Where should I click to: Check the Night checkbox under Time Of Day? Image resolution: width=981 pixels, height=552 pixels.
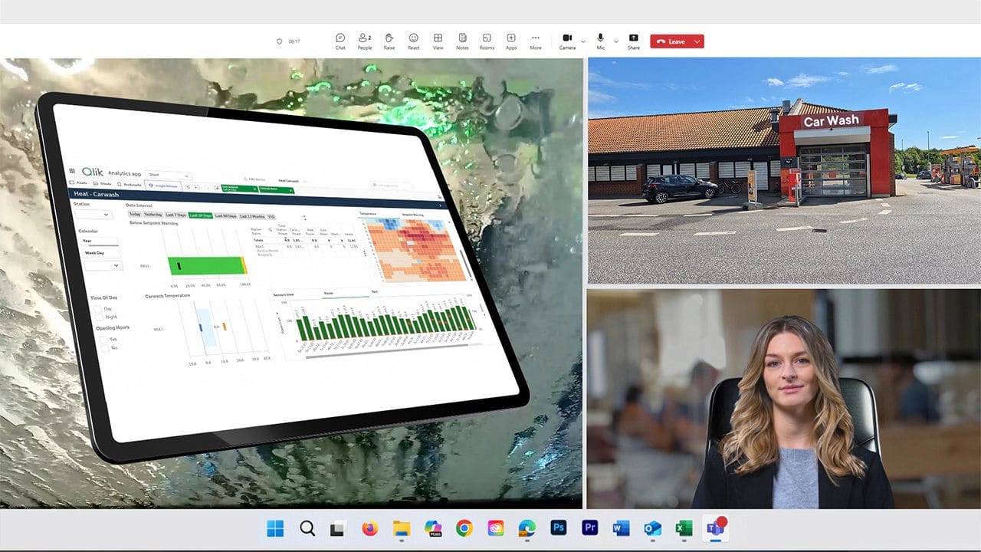(100, 317)
